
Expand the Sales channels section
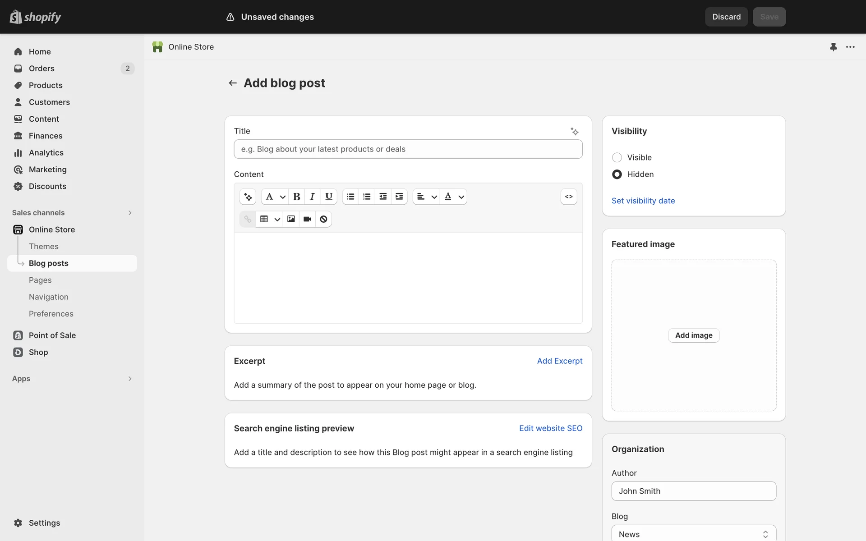click(130, 213)
